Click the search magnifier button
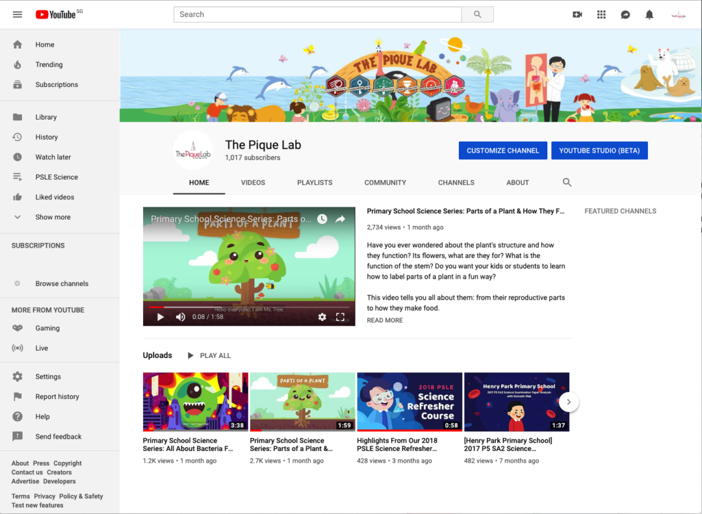Image resolution: width=702 pixels, height=514 pixels. click(478, 14)
